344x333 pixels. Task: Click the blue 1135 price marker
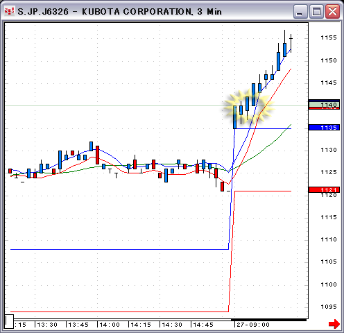click(324, 128)
